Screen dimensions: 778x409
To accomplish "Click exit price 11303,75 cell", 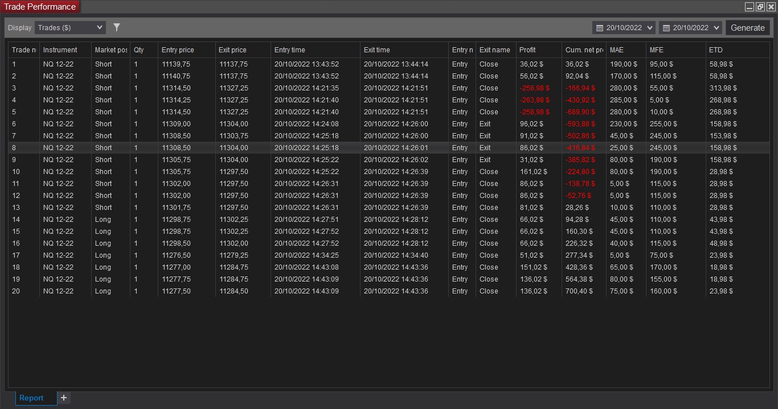I will pos(234,136).
